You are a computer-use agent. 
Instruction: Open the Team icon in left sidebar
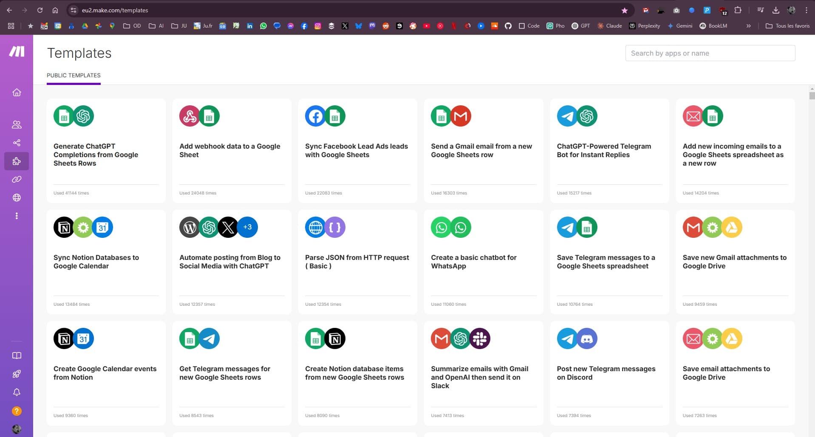tap(17, 124)
